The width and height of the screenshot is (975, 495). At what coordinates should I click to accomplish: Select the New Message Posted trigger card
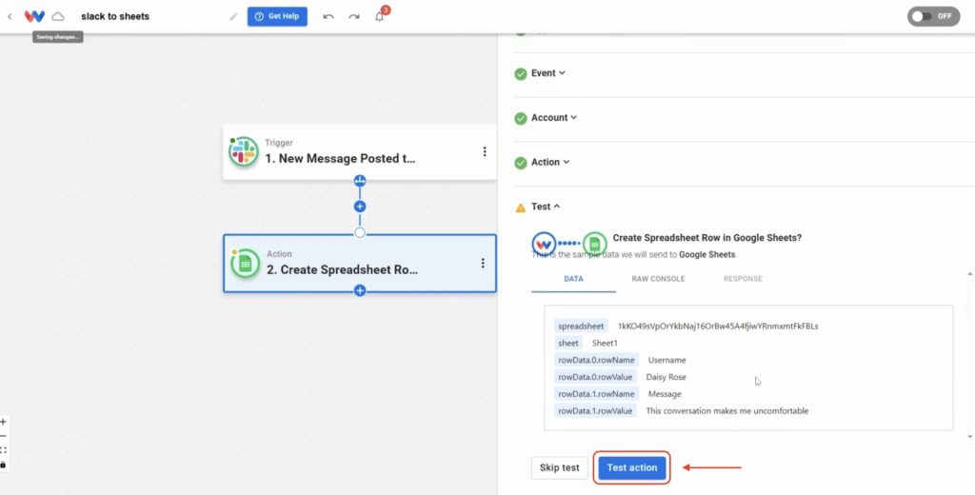(x=359, y=151)
